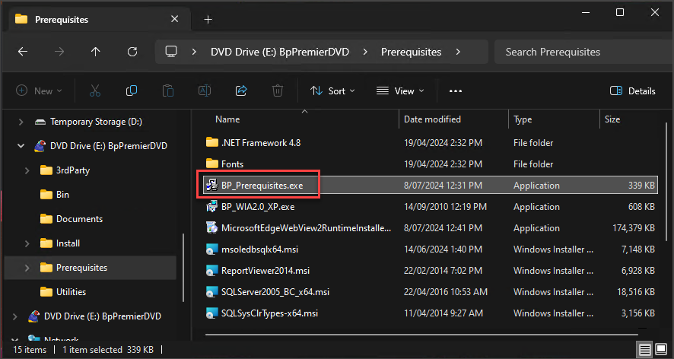Image resolution: width=674 pixels, height=359 pixels.
Task: Maximize the File Explorer window
Action: coord(620,12)
